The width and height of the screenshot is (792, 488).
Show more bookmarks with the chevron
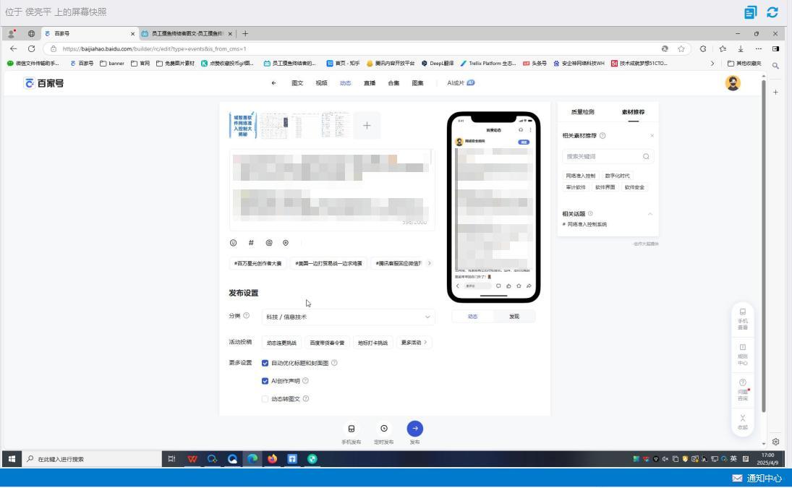[x=712, y=64]
